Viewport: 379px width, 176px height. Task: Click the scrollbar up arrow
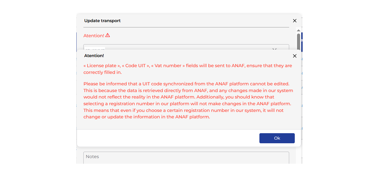298,30
